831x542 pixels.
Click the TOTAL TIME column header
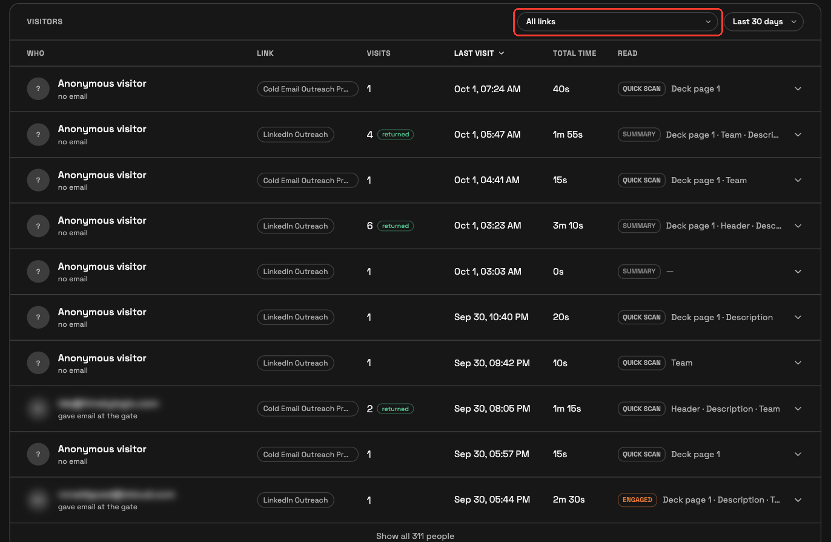click(x=575, y=53)
